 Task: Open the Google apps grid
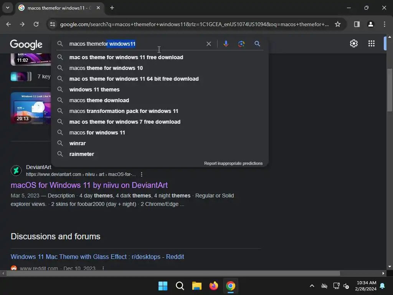tap(372, 43)
